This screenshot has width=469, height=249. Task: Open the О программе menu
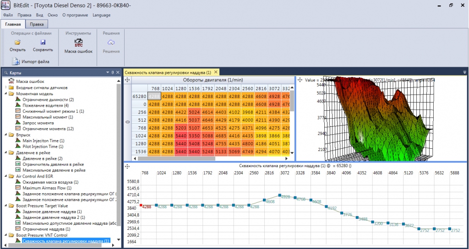tap(75, 15)
